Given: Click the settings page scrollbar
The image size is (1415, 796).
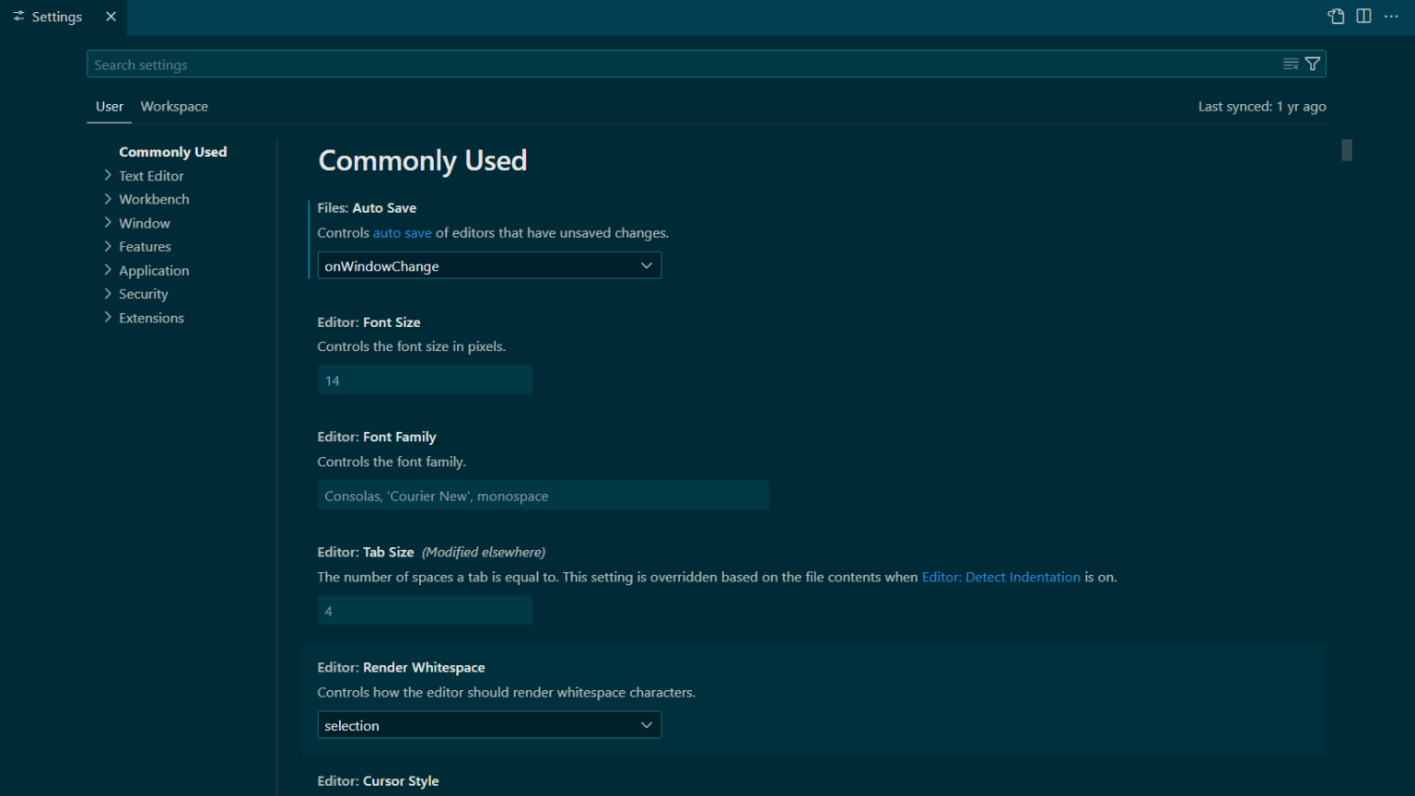Looking at the screenshot, I should (x=1346, y=149).
